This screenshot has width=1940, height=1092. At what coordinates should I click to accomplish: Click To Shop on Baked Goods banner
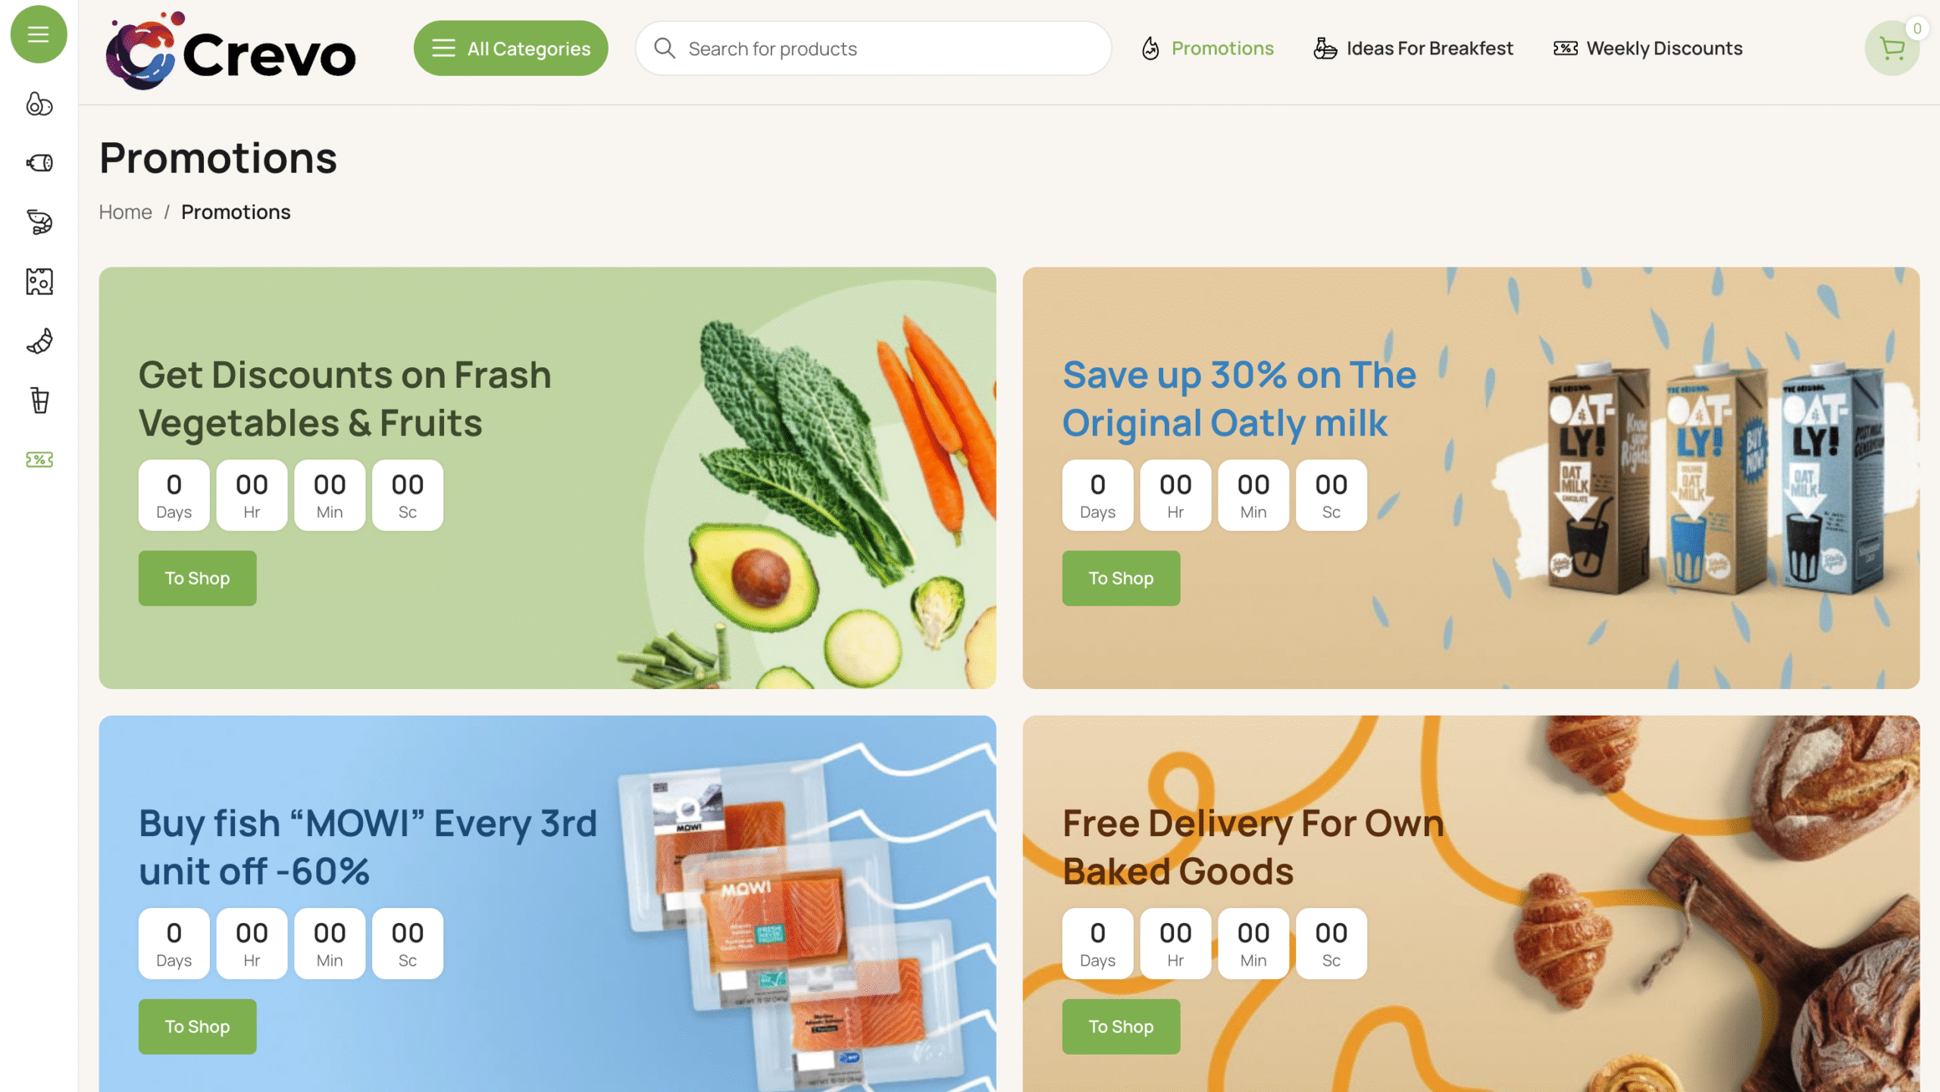pos(1121,1026)
